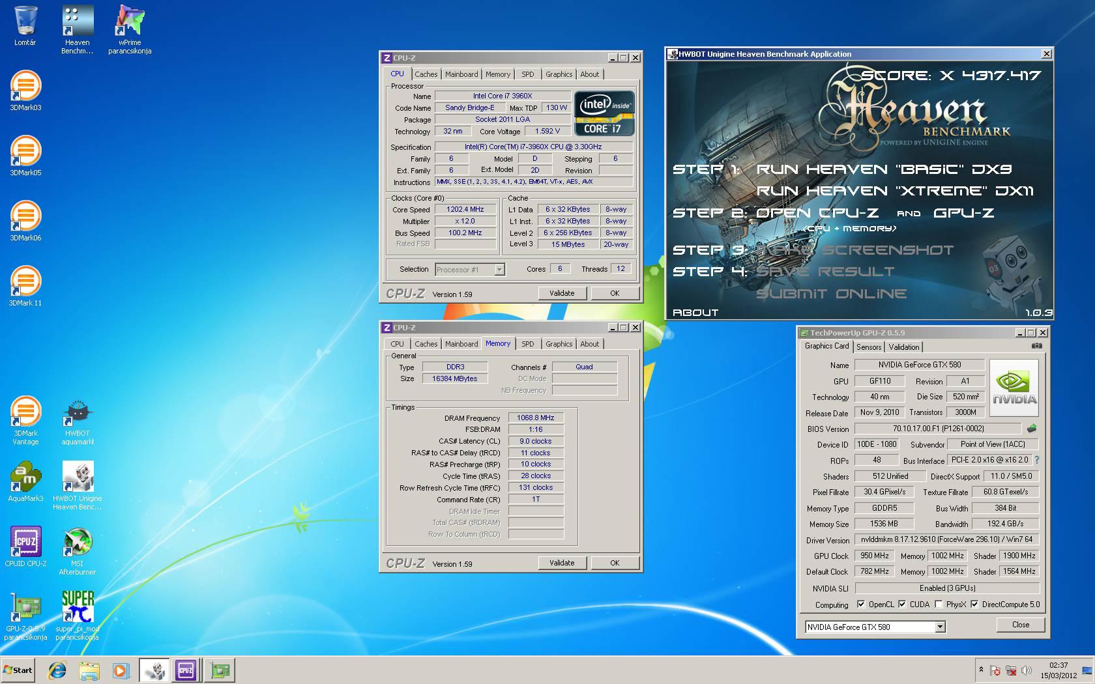Screen dimensions: 1095x684
Task: Click the Close button in GPU-Z
Action: [x=1021, y=625]
